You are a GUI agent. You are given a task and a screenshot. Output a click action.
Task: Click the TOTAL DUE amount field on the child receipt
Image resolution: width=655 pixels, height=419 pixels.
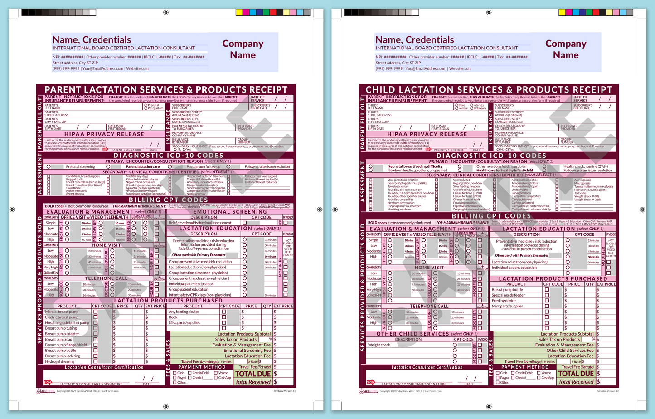coord(607,374)
